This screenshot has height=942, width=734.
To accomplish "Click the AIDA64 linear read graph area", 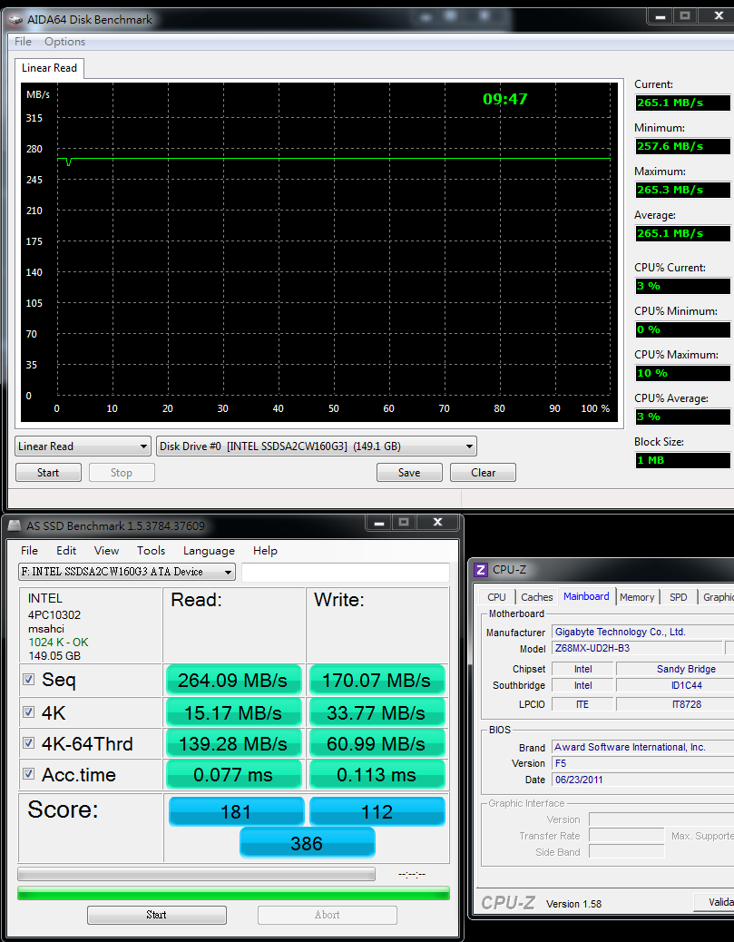I will point(319,252).
